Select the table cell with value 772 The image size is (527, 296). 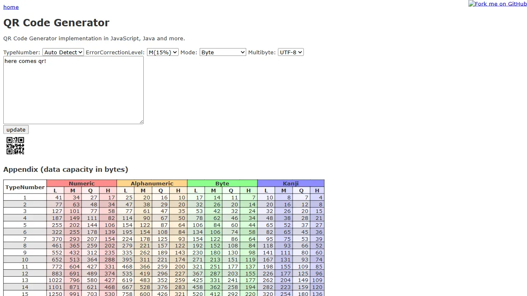(x=55, y=266)
